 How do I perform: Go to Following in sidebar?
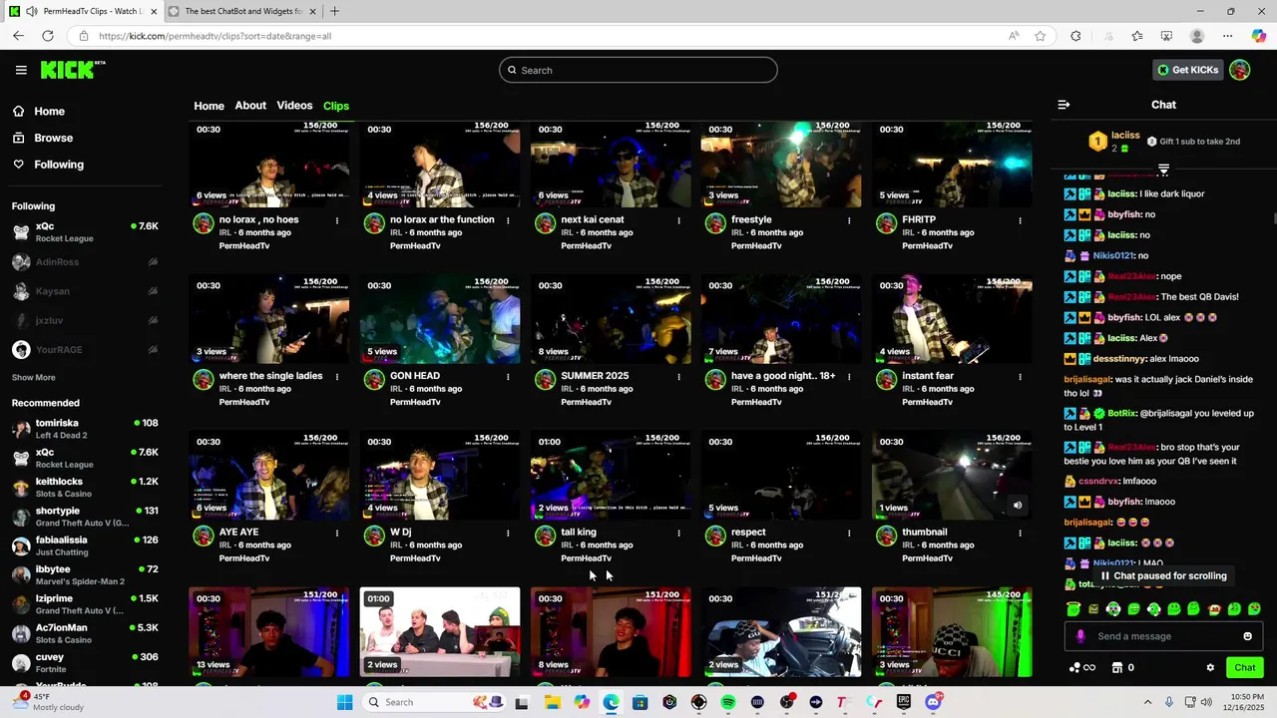coord(59,165)
